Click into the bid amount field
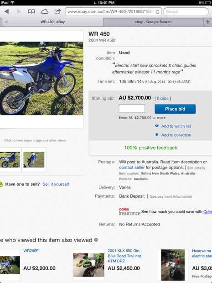The height and width of the screenshot is (283, 212). point(132,109)
